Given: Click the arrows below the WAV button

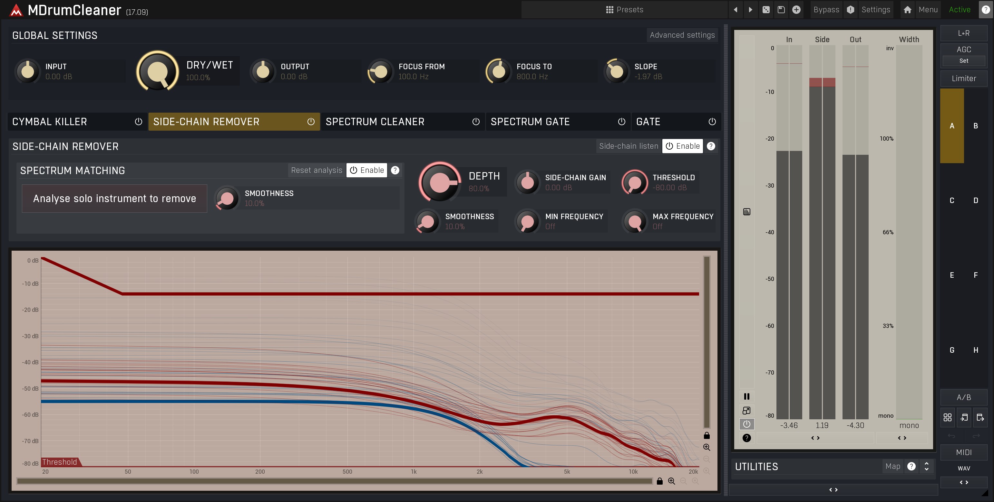Looking at the screenshot, I should (x=964, y=482).
